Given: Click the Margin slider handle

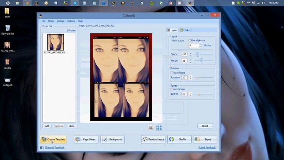Looking at the screenshot, I should coord(202,61).
